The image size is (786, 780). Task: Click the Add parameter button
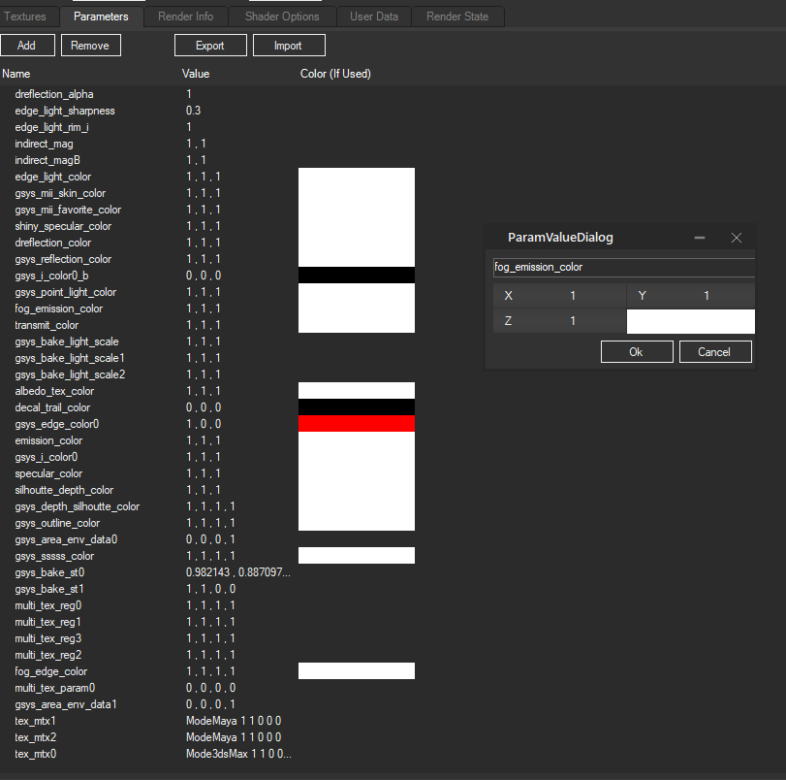pos(27,45)
